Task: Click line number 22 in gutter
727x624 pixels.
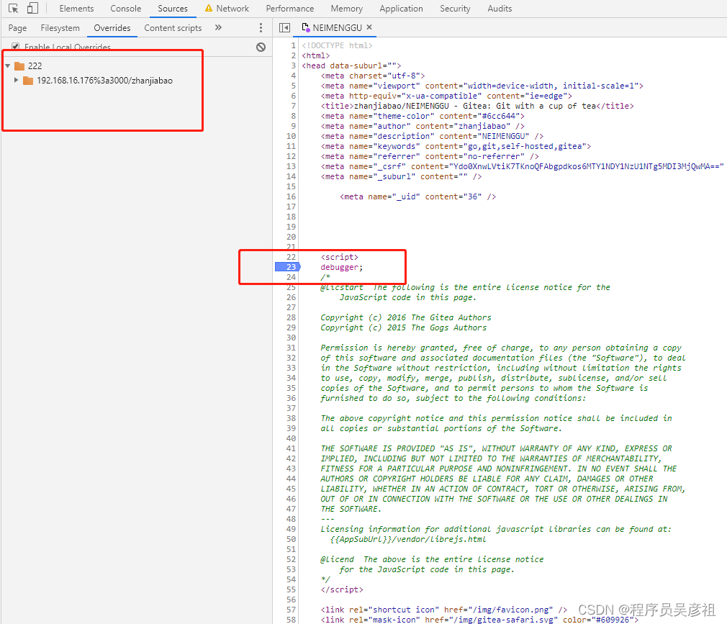Action: 291,257
